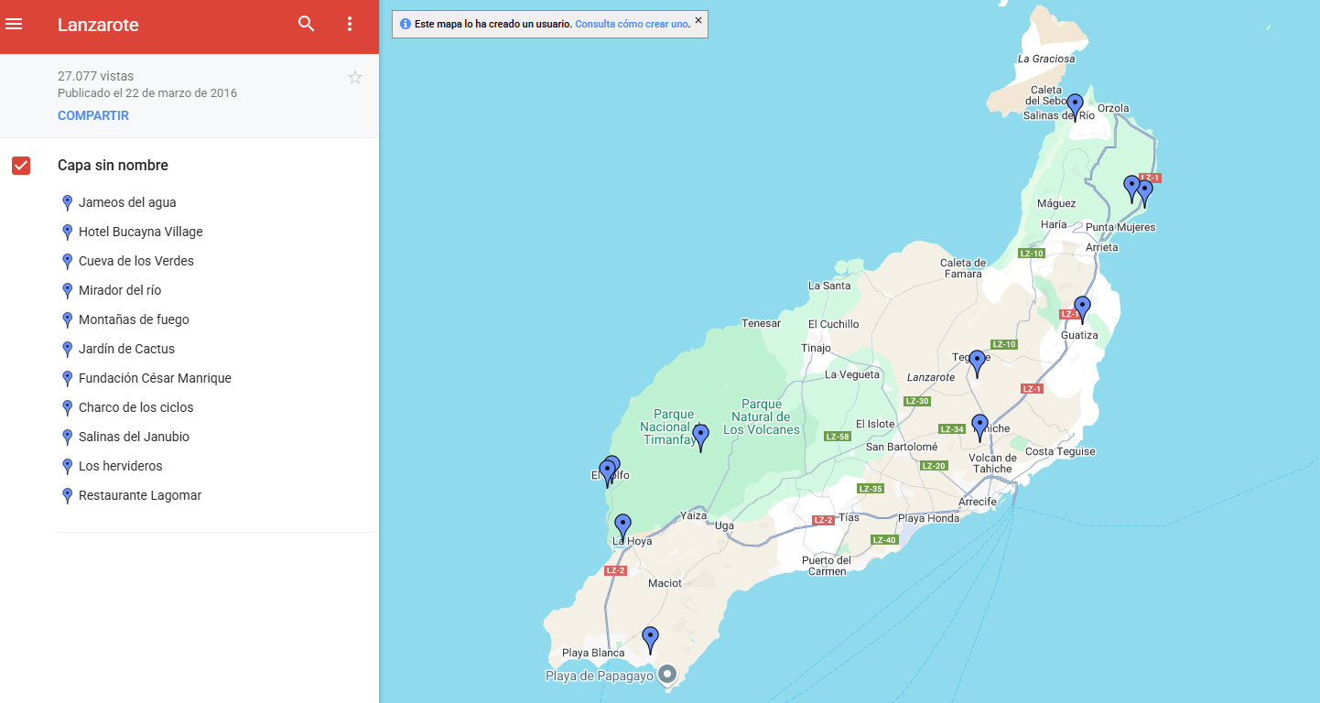The height and width of the screenshot is (703, 1320).
Task: Click the pin icon beside Montañas de fuego
Action: pyautogui.click(x=67, y=319)
